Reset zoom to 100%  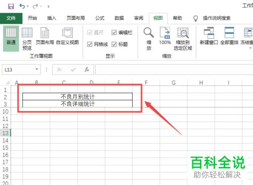pyautogui.click(x=165, y=36)
